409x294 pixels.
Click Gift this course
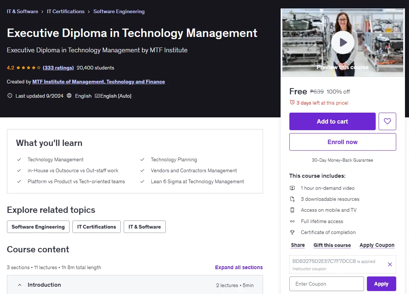point(332,245)
